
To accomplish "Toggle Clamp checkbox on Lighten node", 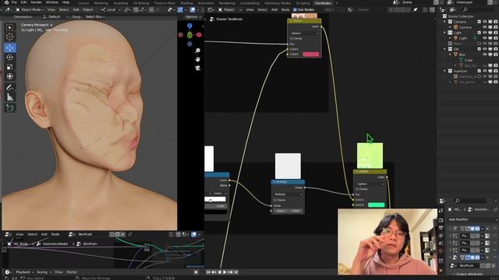I will tap(357, 189).
